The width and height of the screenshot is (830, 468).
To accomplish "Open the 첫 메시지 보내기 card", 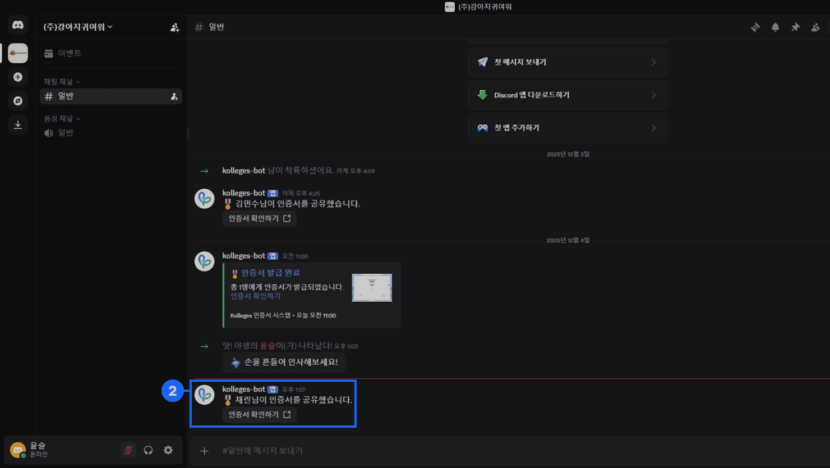I will [568, 62].
